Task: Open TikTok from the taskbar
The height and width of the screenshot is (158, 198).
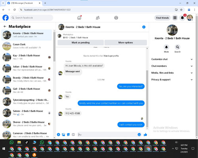Action: click(x=27, y=142)
